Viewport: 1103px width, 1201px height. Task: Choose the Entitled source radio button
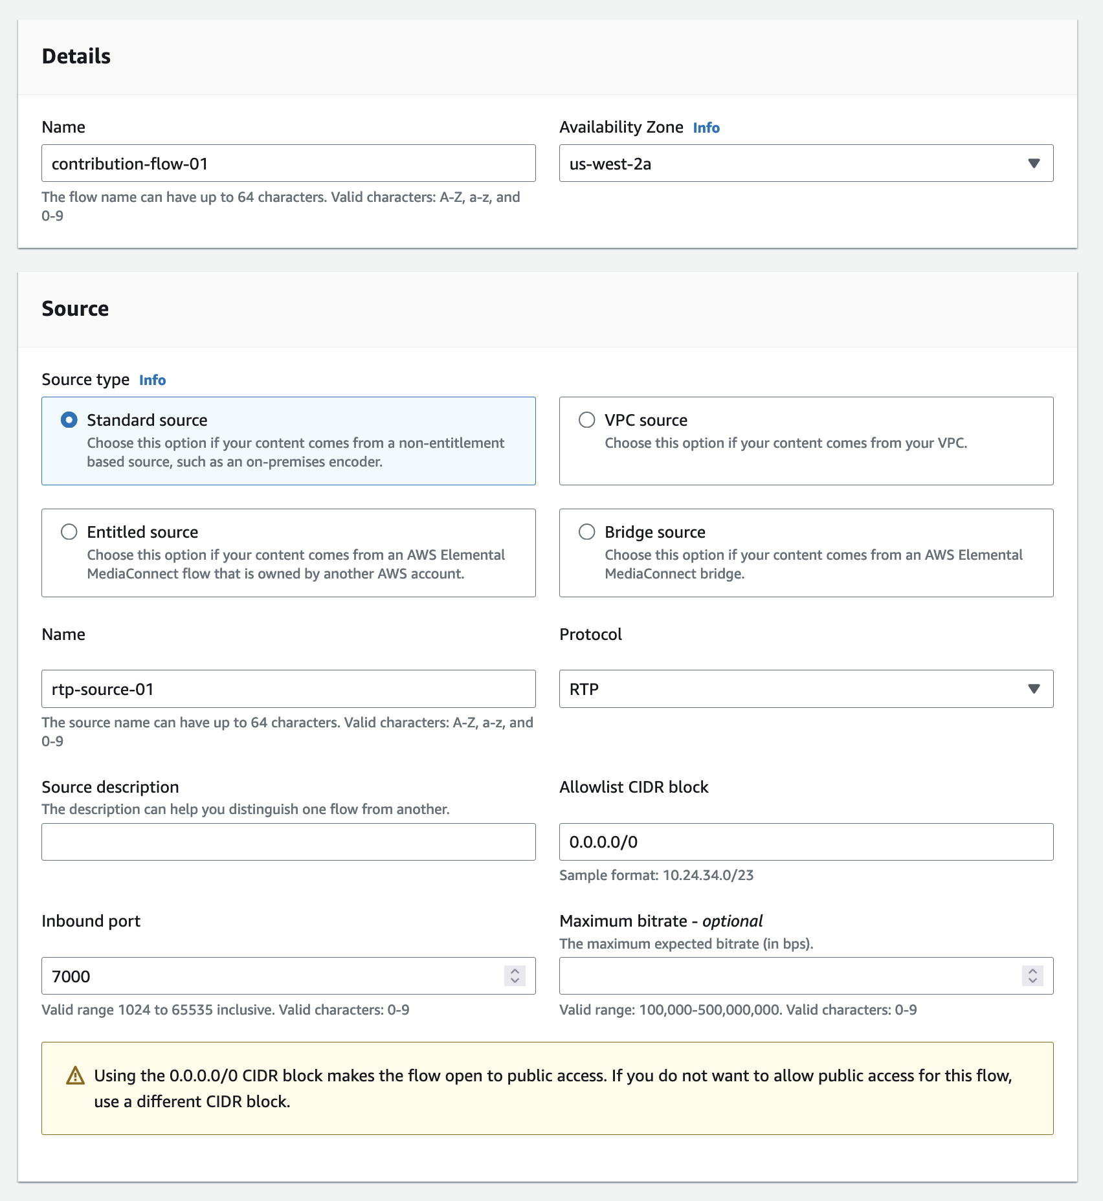(69, 532)
